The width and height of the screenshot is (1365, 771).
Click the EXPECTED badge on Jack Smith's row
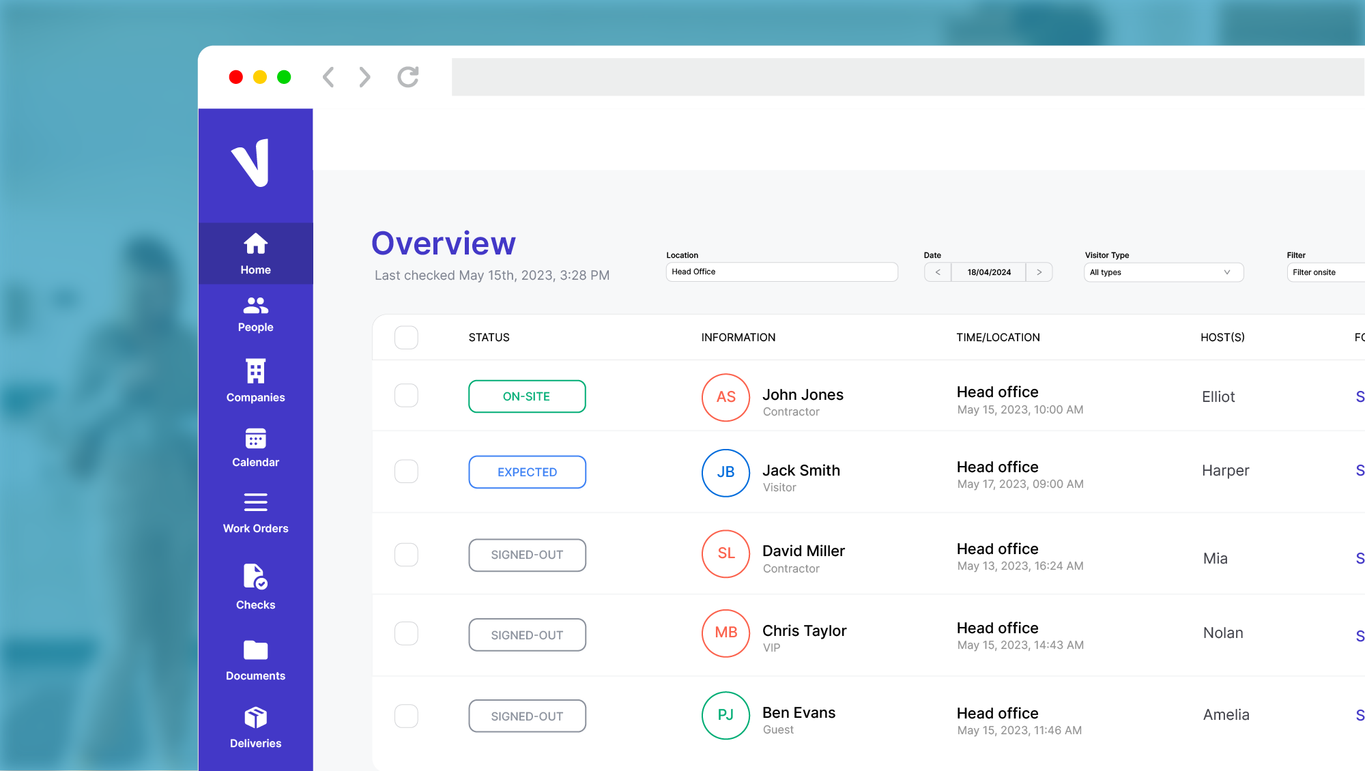pos(527,471)
